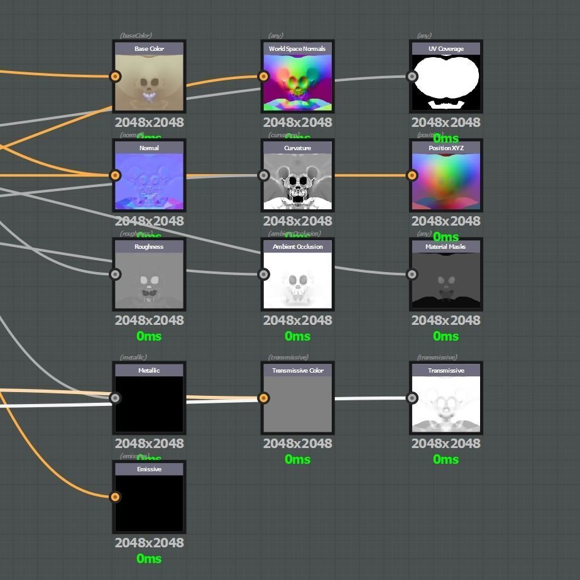Screen dimensions: 580x580
Task: Click the Metallic node black thumbnail
Action: [x=149, y=404]
